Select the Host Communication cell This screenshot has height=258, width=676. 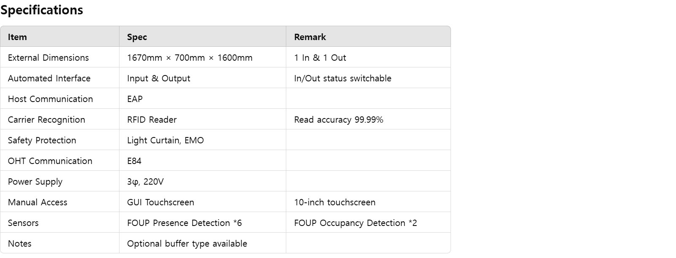click(x=60, y=99)
